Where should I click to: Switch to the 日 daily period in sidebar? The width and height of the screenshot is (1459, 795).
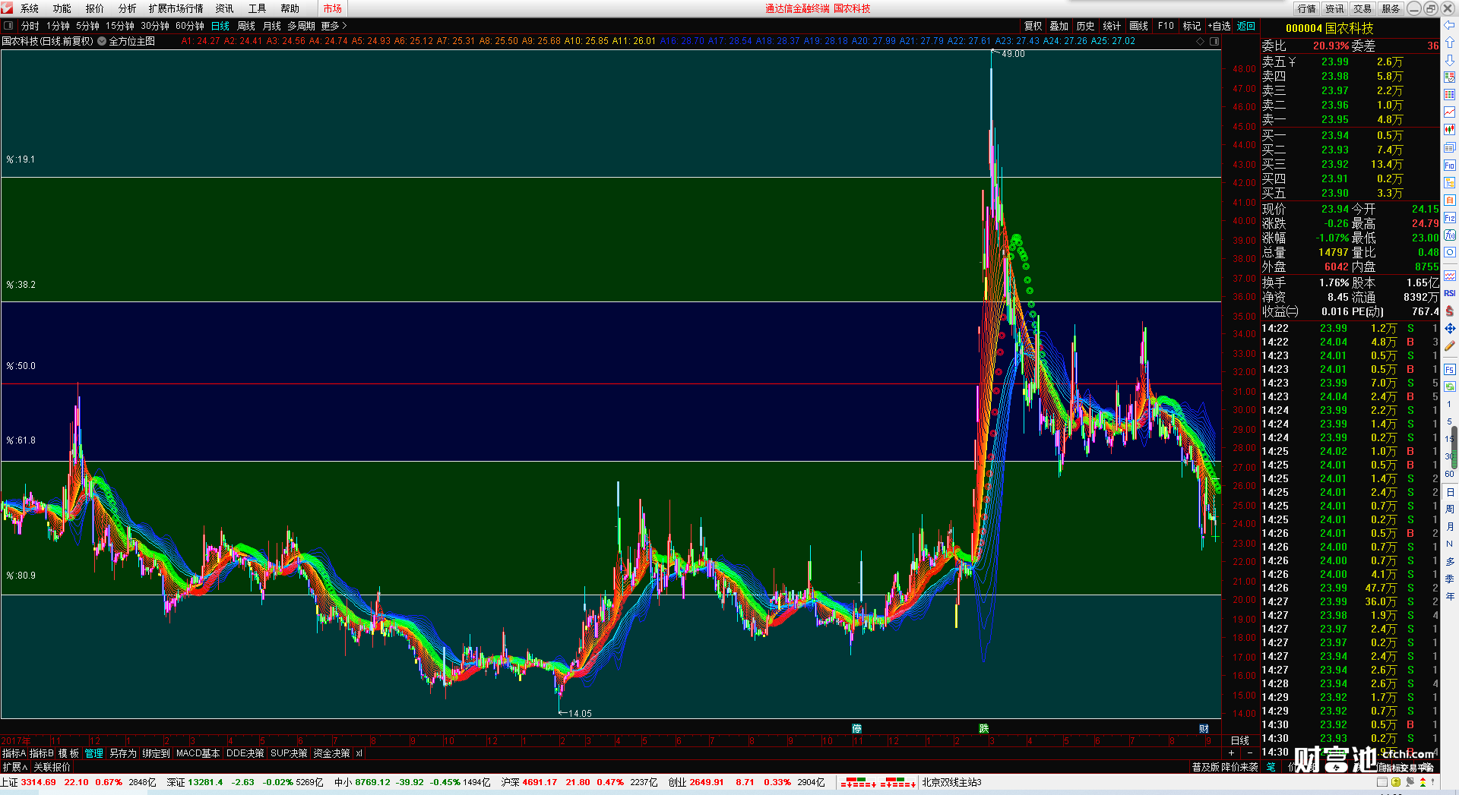1450,492
